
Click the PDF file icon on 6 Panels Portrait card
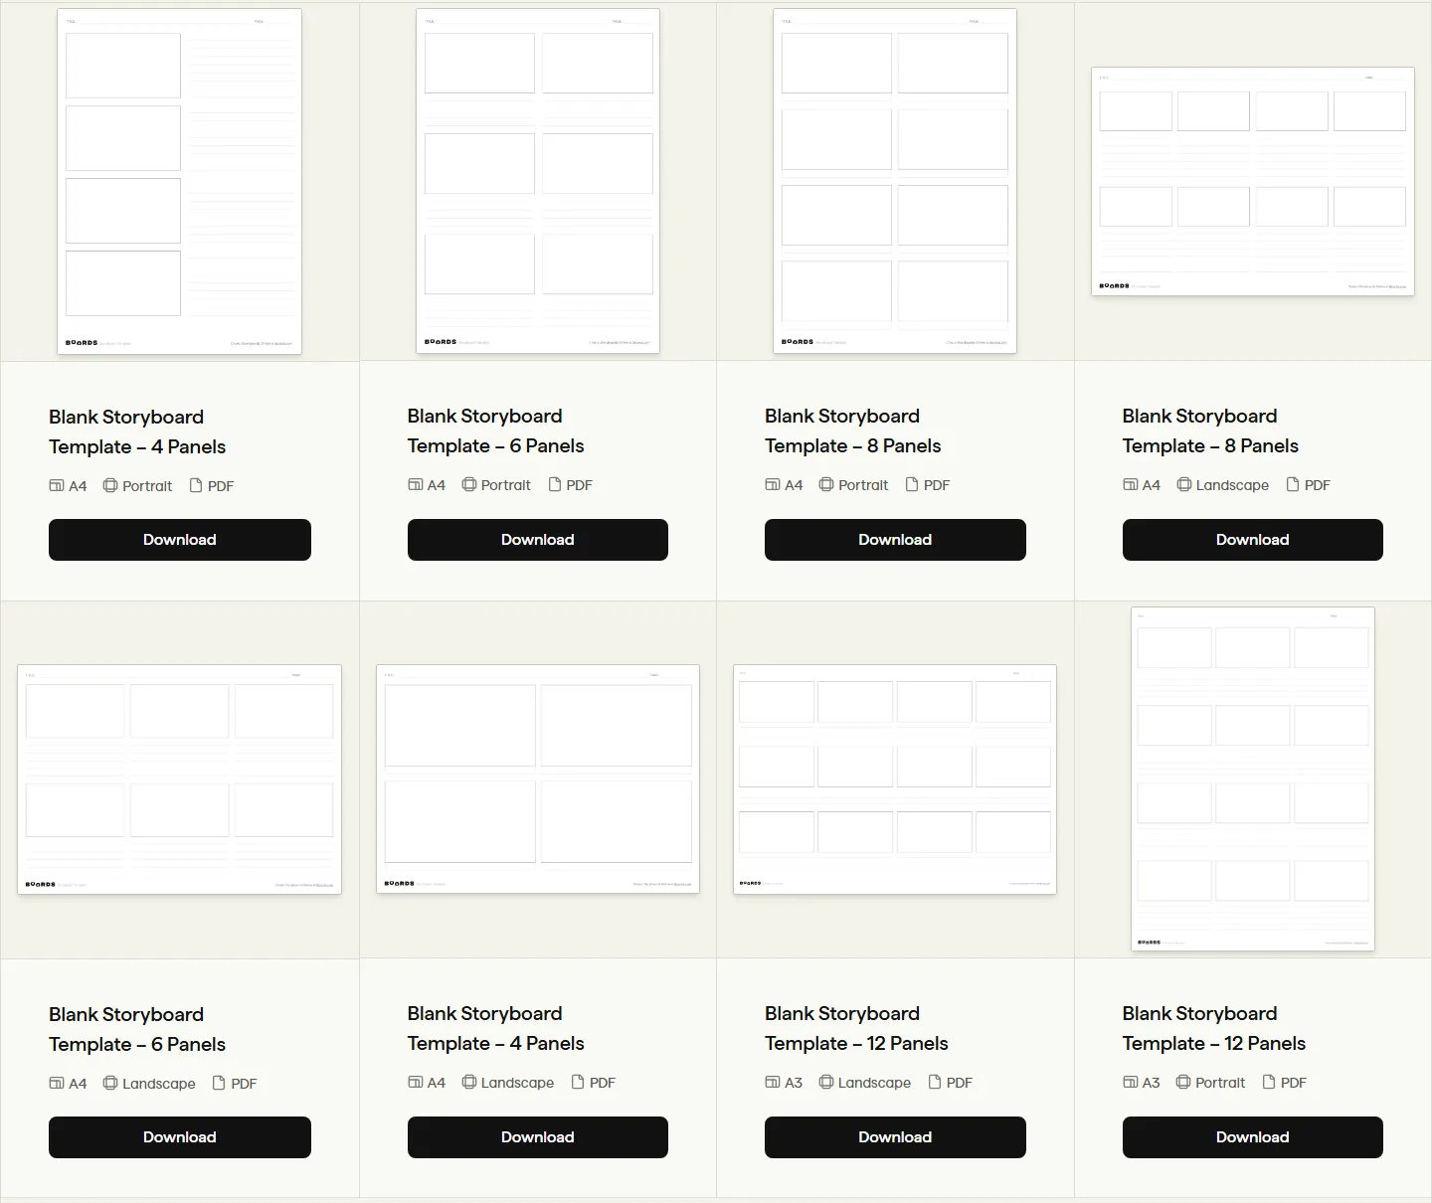pos(555,484)
